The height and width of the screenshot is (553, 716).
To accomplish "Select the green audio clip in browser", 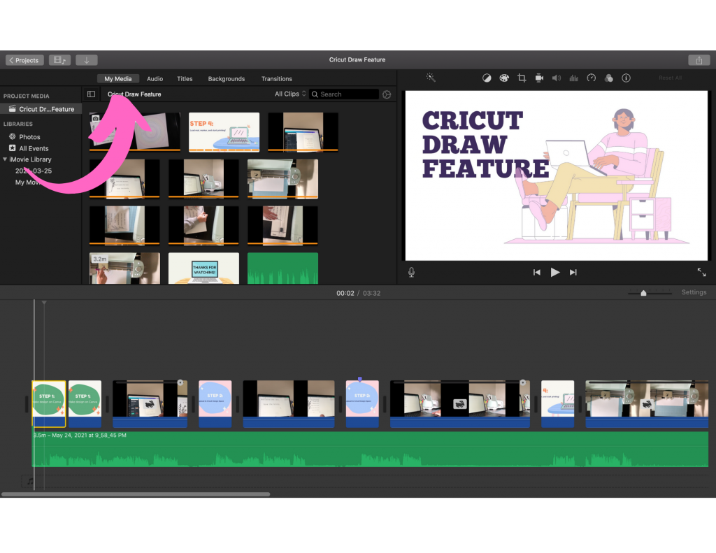I will click(282, 268).
